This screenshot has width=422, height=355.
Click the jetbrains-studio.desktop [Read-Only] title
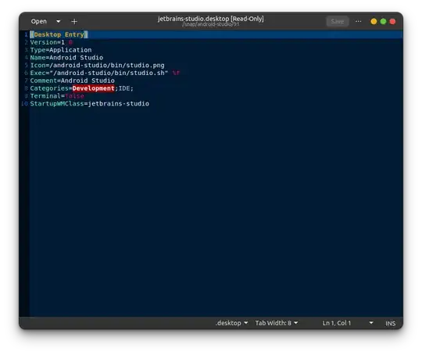(211, 19)
